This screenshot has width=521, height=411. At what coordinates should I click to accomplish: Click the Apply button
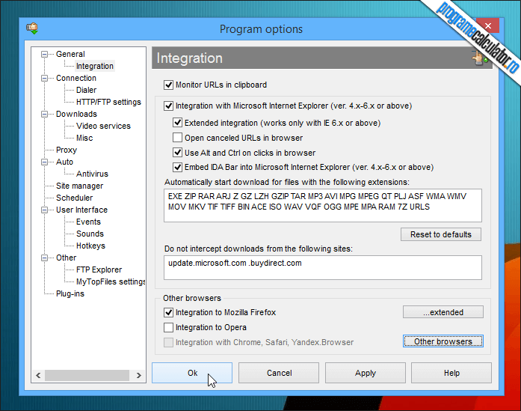pyautogui.click(x=366, y=373)
